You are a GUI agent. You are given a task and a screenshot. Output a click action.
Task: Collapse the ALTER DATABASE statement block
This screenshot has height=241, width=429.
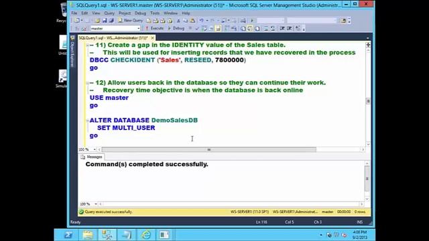click(x=87, y=120)
